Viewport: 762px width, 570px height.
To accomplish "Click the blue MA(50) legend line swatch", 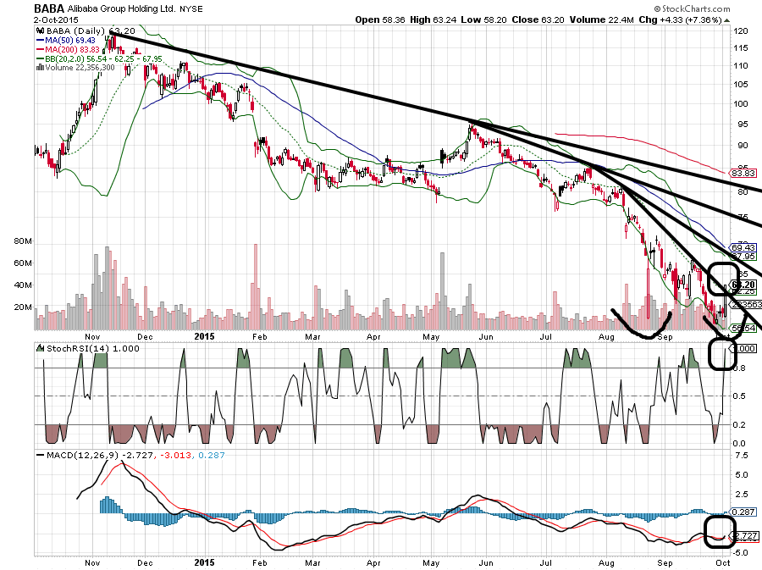I will pos(41,41).
